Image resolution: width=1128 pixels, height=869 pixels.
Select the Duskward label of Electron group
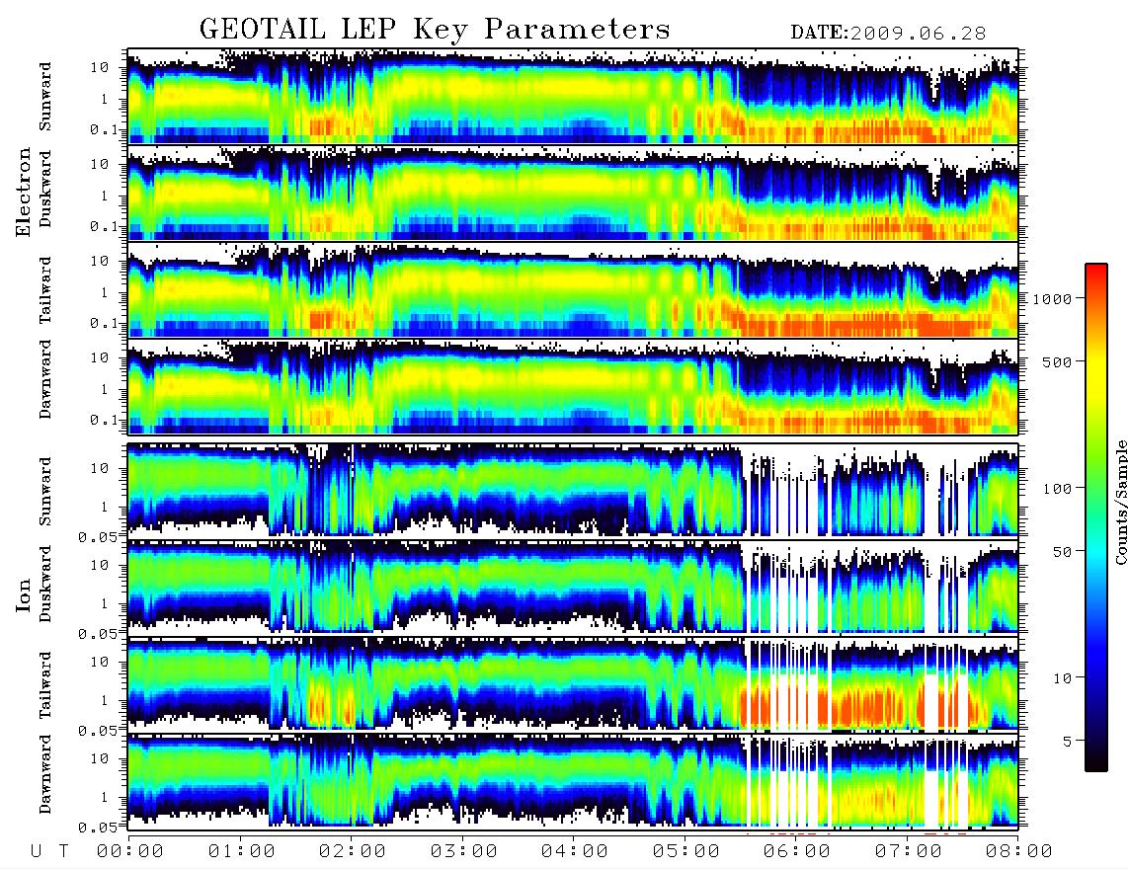pos(45,189)
